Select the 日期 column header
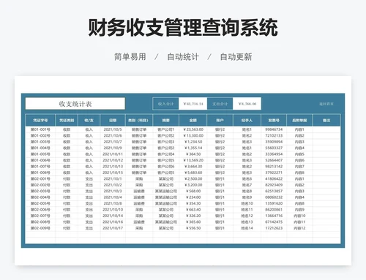This screenshot has height=280, width=366. click(x=113, y=120)
